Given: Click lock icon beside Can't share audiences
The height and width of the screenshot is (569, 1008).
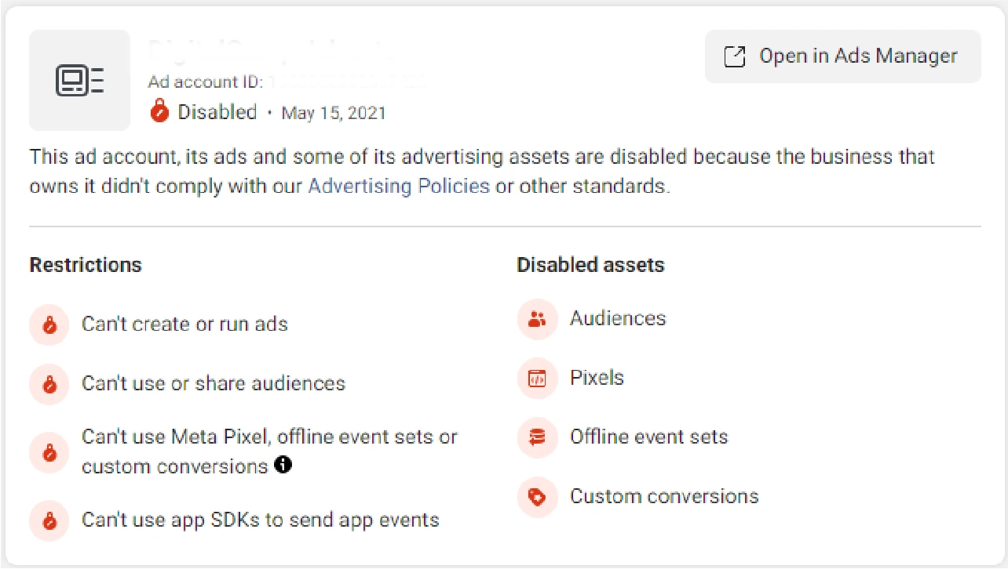Looking at the screenshot, I should (x=49, y=384).
